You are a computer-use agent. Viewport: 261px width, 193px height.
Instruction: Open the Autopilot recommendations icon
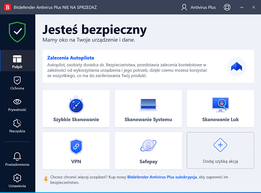coord(236,67)
